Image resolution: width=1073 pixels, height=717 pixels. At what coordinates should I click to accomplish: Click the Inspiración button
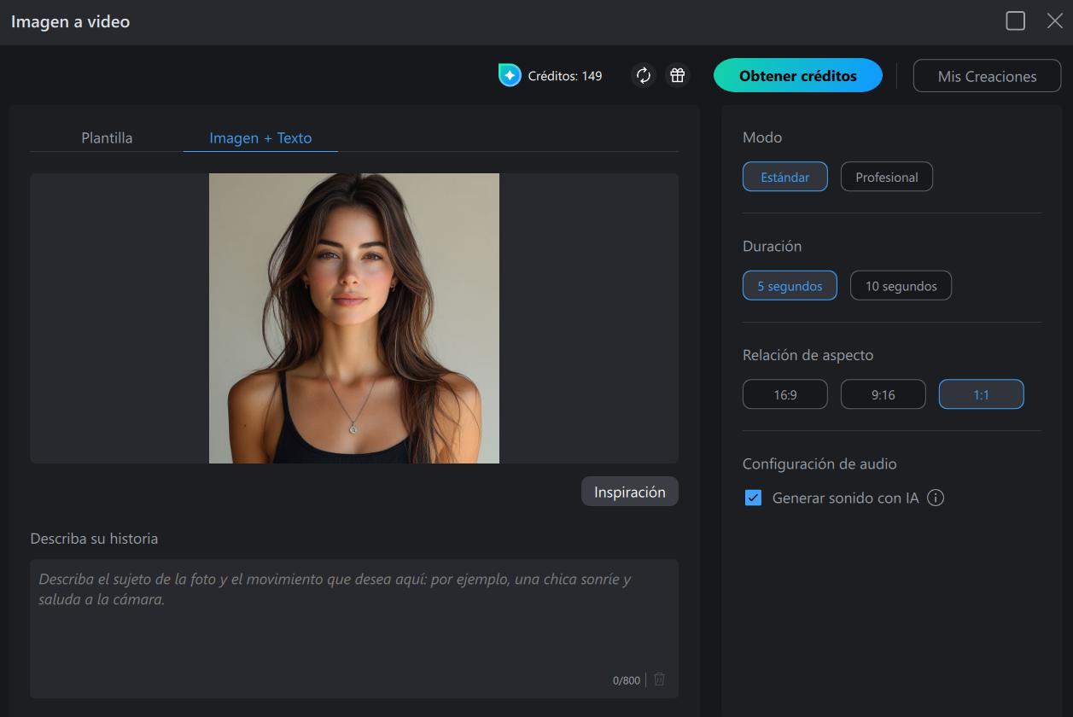[629, 492]
